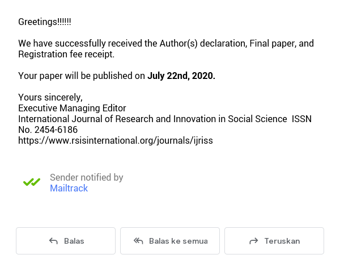Open the Mailtrack link
The image size is (340, 263).
point(69,188)
